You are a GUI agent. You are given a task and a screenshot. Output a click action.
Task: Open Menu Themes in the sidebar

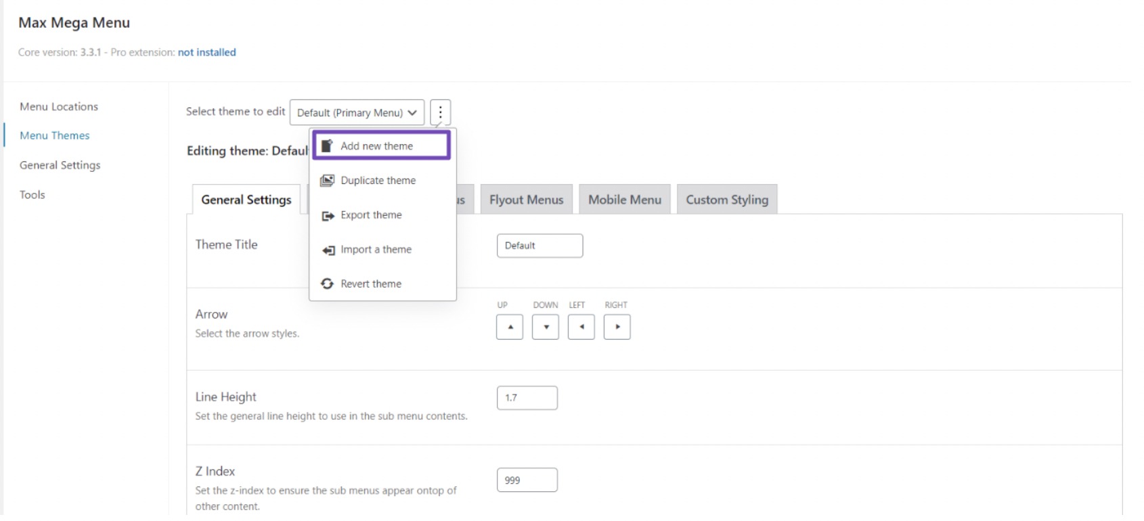pos(55,136)
